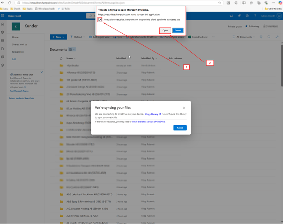Click Edit under site navigation
The image size is (283, 224).
point(14,59)
